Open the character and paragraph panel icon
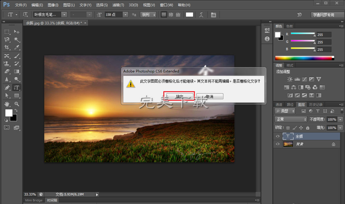 tap(213, 15)
